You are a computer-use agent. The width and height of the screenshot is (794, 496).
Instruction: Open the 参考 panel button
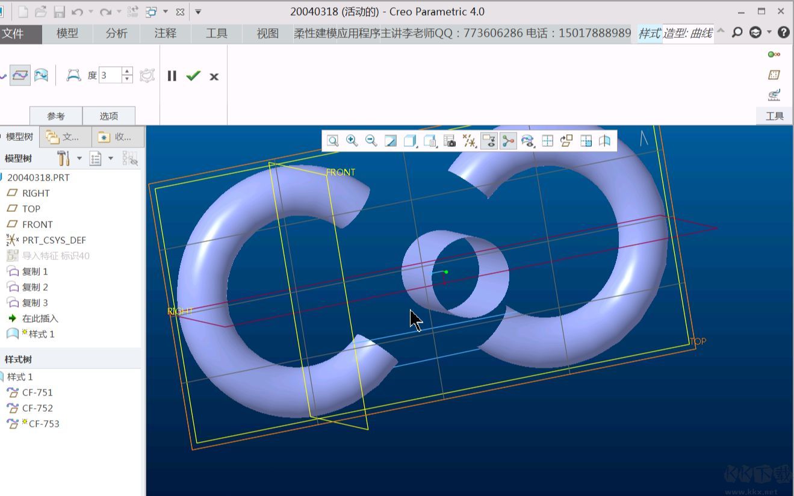56,116
